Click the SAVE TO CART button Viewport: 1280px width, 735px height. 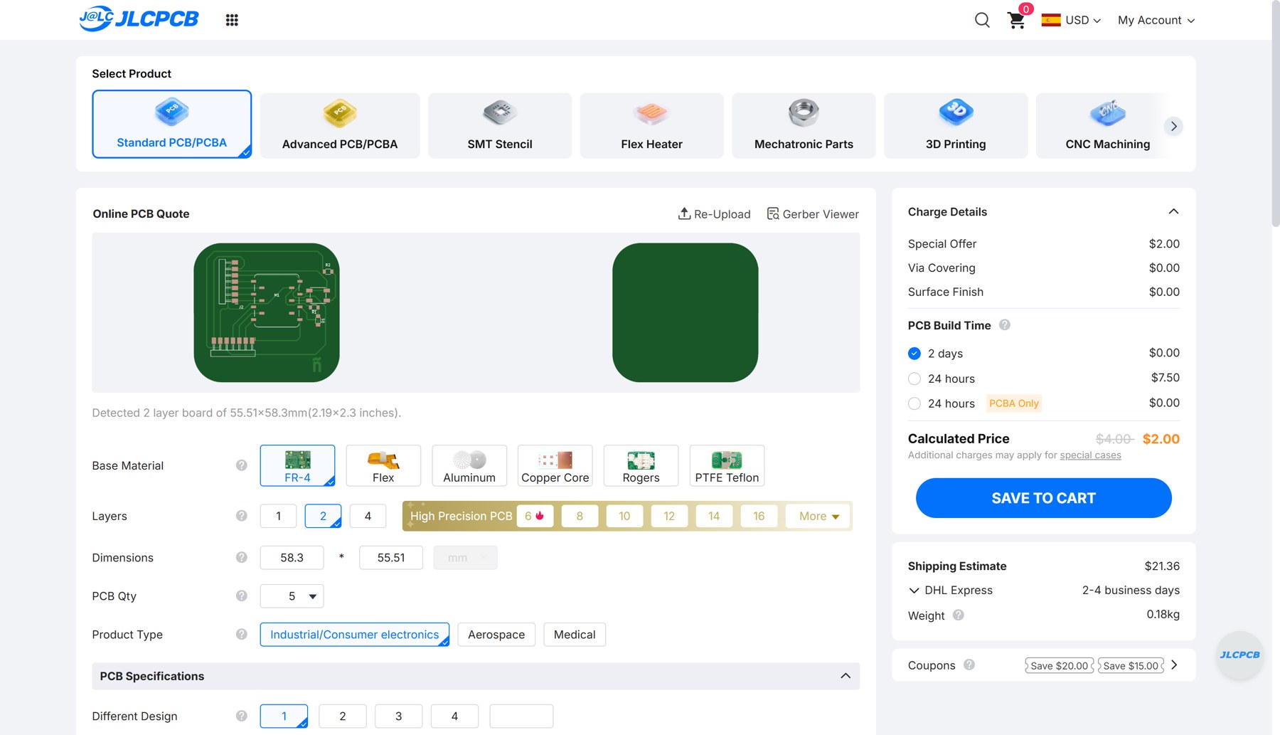click(1043, 498)
